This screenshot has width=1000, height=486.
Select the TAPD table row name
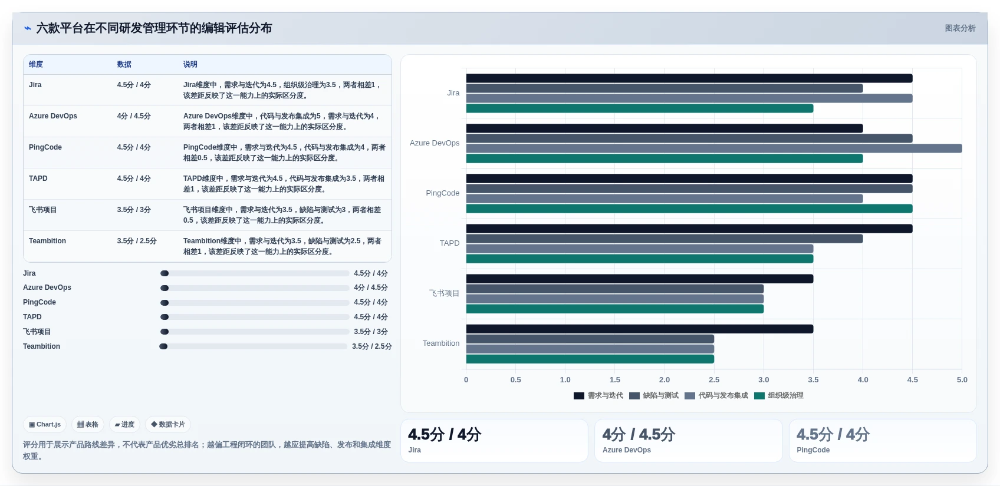(38, 178)
